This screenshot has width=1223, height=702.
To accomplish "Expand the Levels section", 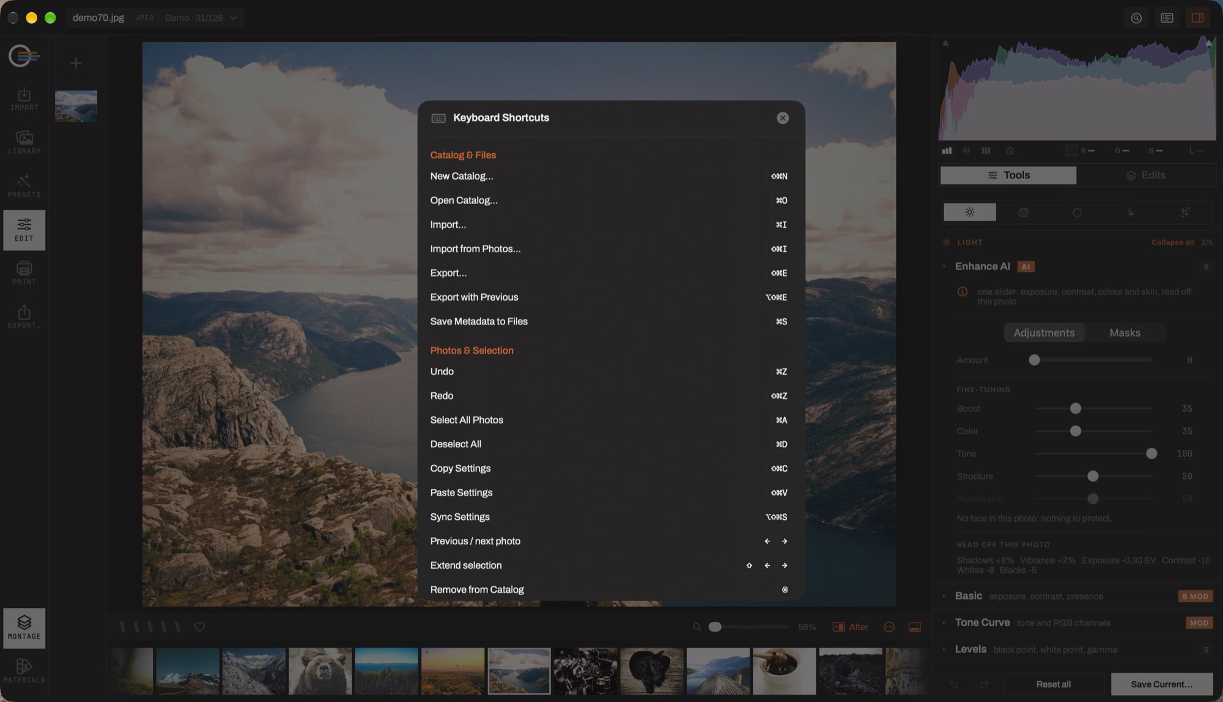I will [944, 649].
